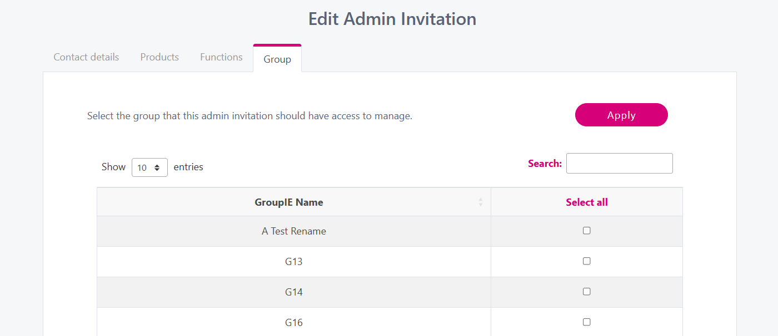778x336 pixels.
Task: Open the Show entries count dropdown
Action: [149, 167]
